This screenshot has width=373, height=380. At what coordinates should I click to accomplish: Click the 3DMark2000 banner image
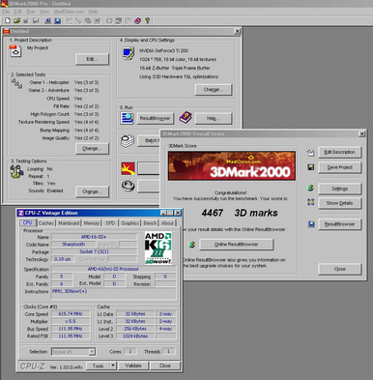click(x=232, y=165)
